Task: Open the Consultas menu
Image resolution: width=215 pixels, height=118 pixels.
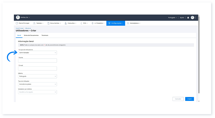Action: (70, 23)
